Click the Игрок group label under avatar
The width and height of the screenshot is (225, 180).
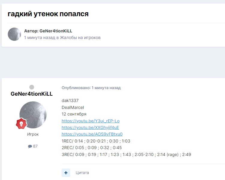(x=33, y=134)
